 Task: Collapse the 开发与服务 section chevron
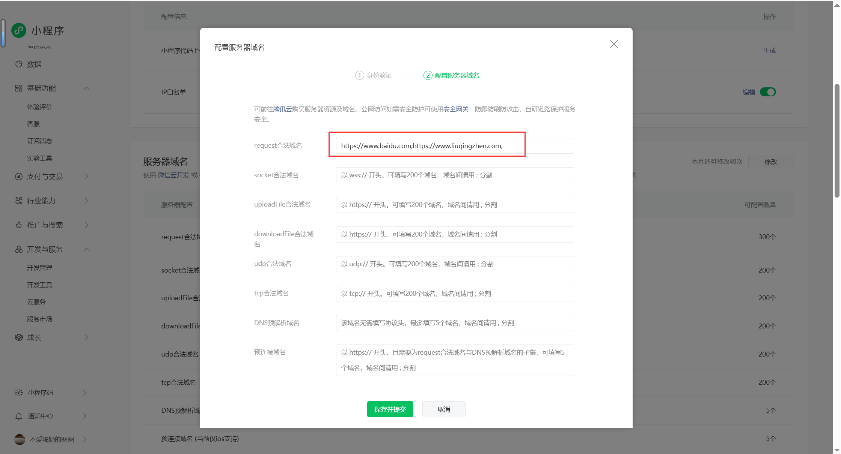[x=86, y=249]
